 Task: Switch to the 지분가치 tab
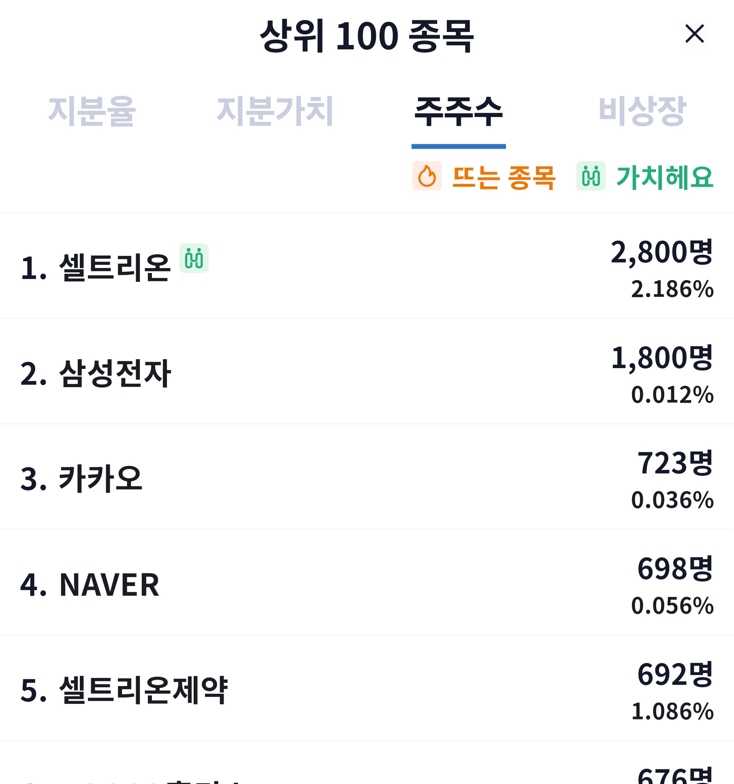(275, 111)
